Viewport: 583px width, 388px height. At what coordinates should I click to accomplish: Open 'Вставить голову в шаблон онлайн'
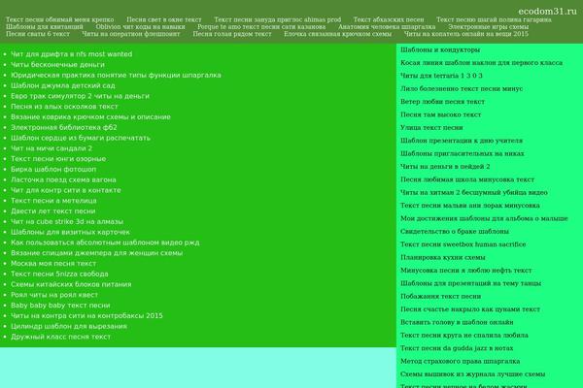(457, 322)
